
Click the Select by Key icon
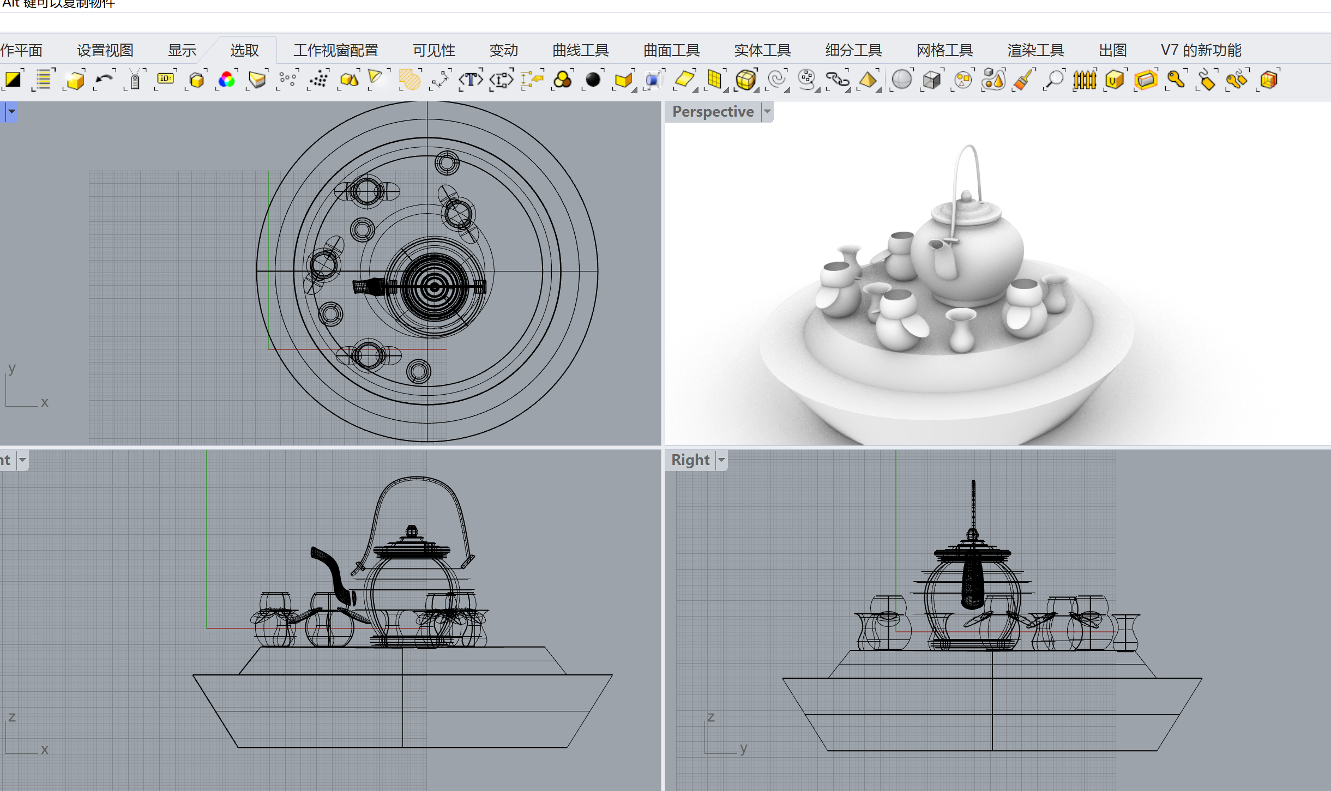tap(1176, 80)
